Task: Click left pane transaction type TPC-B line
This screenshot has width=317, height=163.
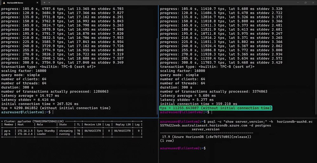Action: tap(48, 67)
